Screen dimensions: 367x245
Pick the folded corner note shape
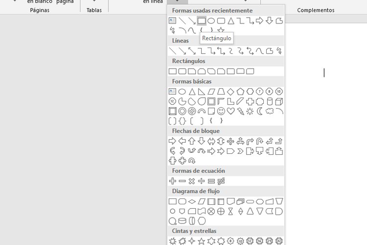pos(211,111)
